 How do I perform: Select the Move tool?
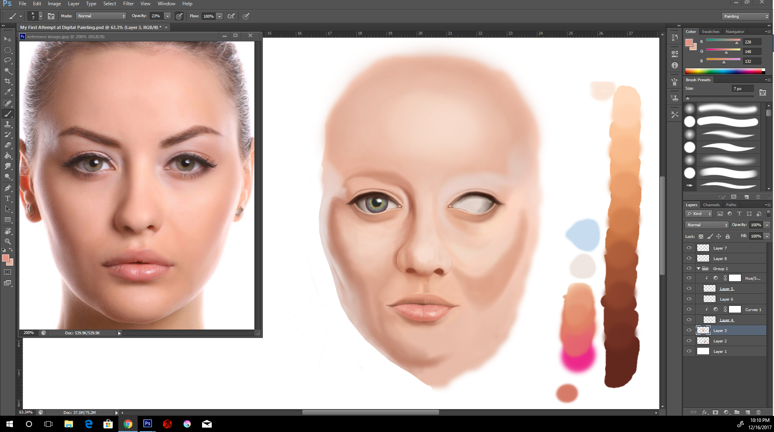[8, 39]
